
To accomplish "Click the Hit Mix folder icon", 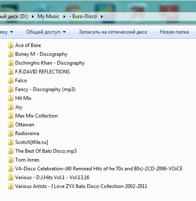I will pyautogui.click(x=11, y=98).
